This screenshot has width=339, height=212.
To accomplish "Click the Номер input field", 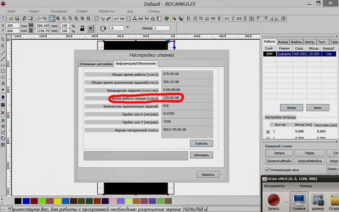I will point(161,28).
